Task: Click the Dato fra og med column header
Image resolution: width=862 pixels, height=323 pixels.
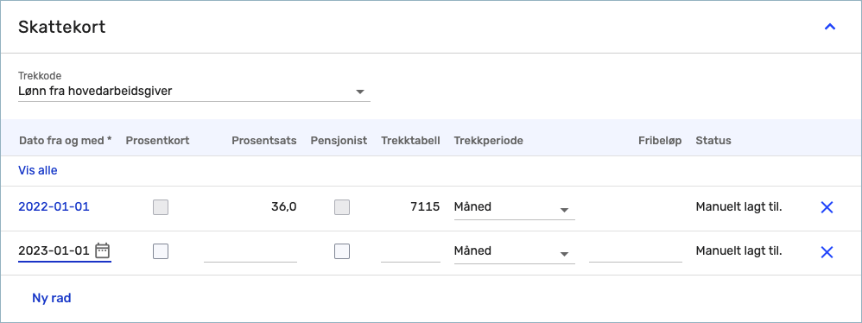Action: [66, 141]
